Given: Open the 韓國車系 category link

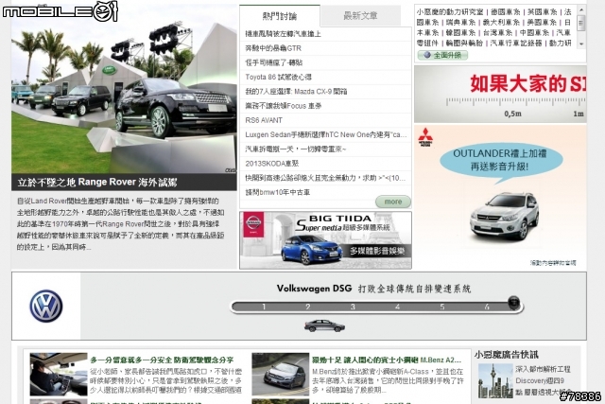Looking at the screenshot, I should click(x=460, y=33).
